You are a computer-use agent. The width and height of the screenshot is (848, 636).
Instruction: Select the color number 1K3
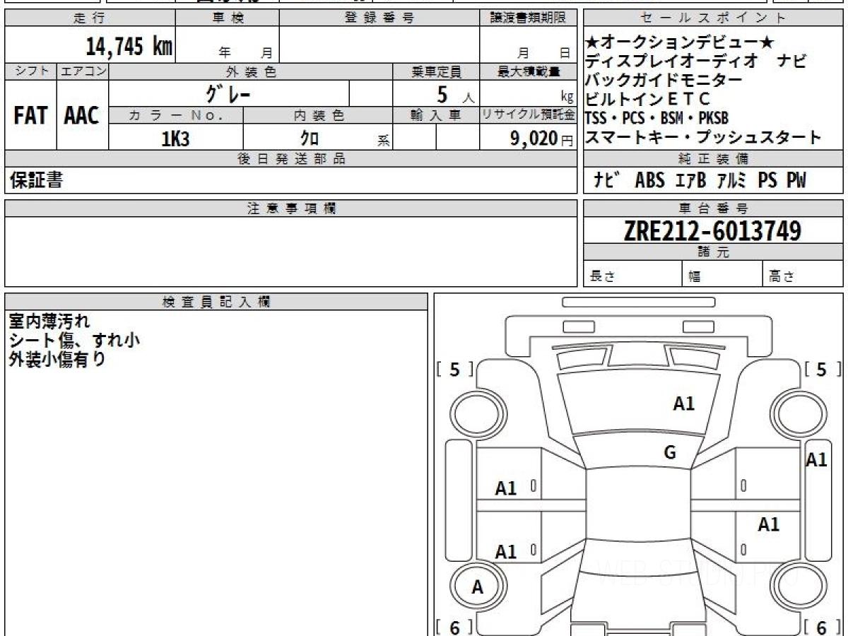175,139
